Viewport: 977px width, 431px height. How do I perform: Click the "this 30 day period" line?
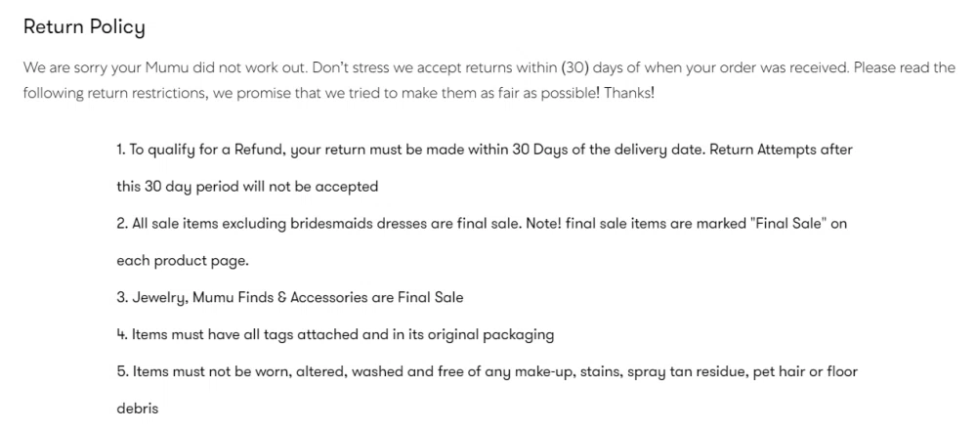(x=179, y=186)
